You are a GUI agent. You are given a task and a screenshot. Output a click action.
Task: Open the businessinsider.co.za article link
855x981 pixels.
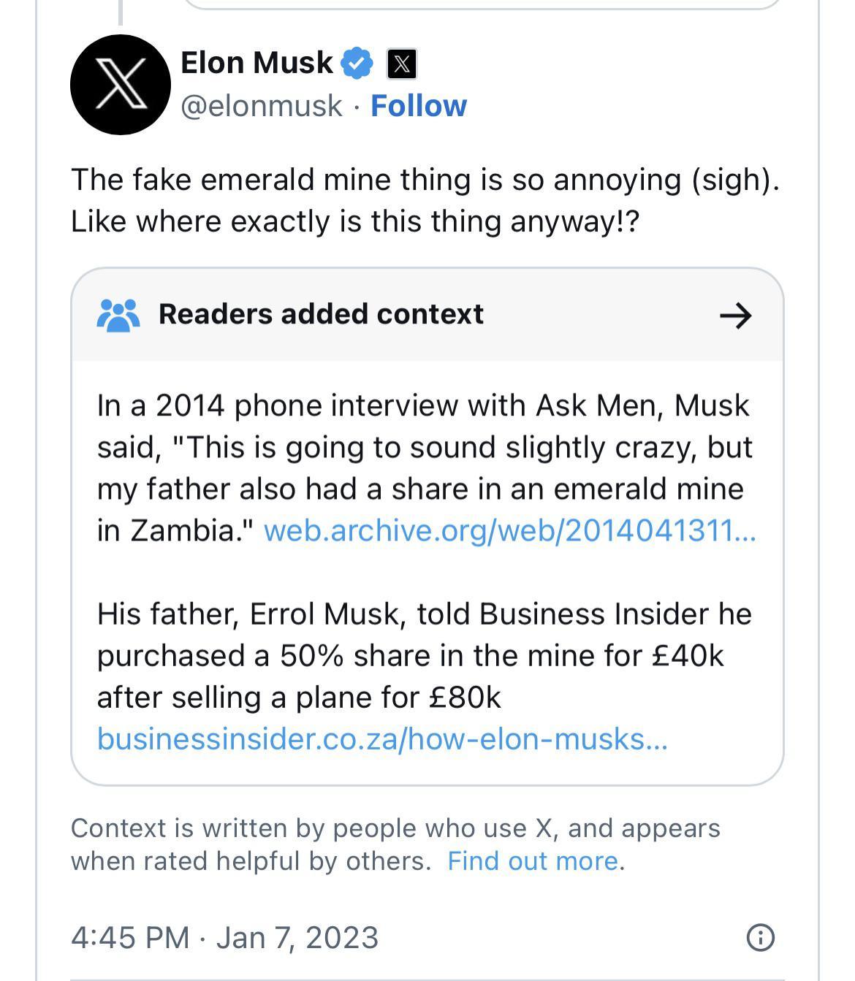(382, 739)
